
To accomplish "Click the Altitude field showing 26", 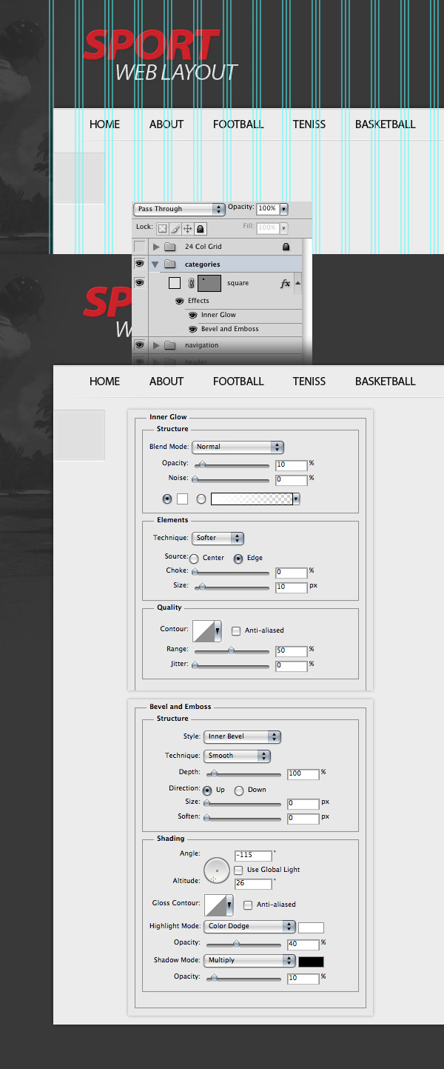I will pos(253,884).
